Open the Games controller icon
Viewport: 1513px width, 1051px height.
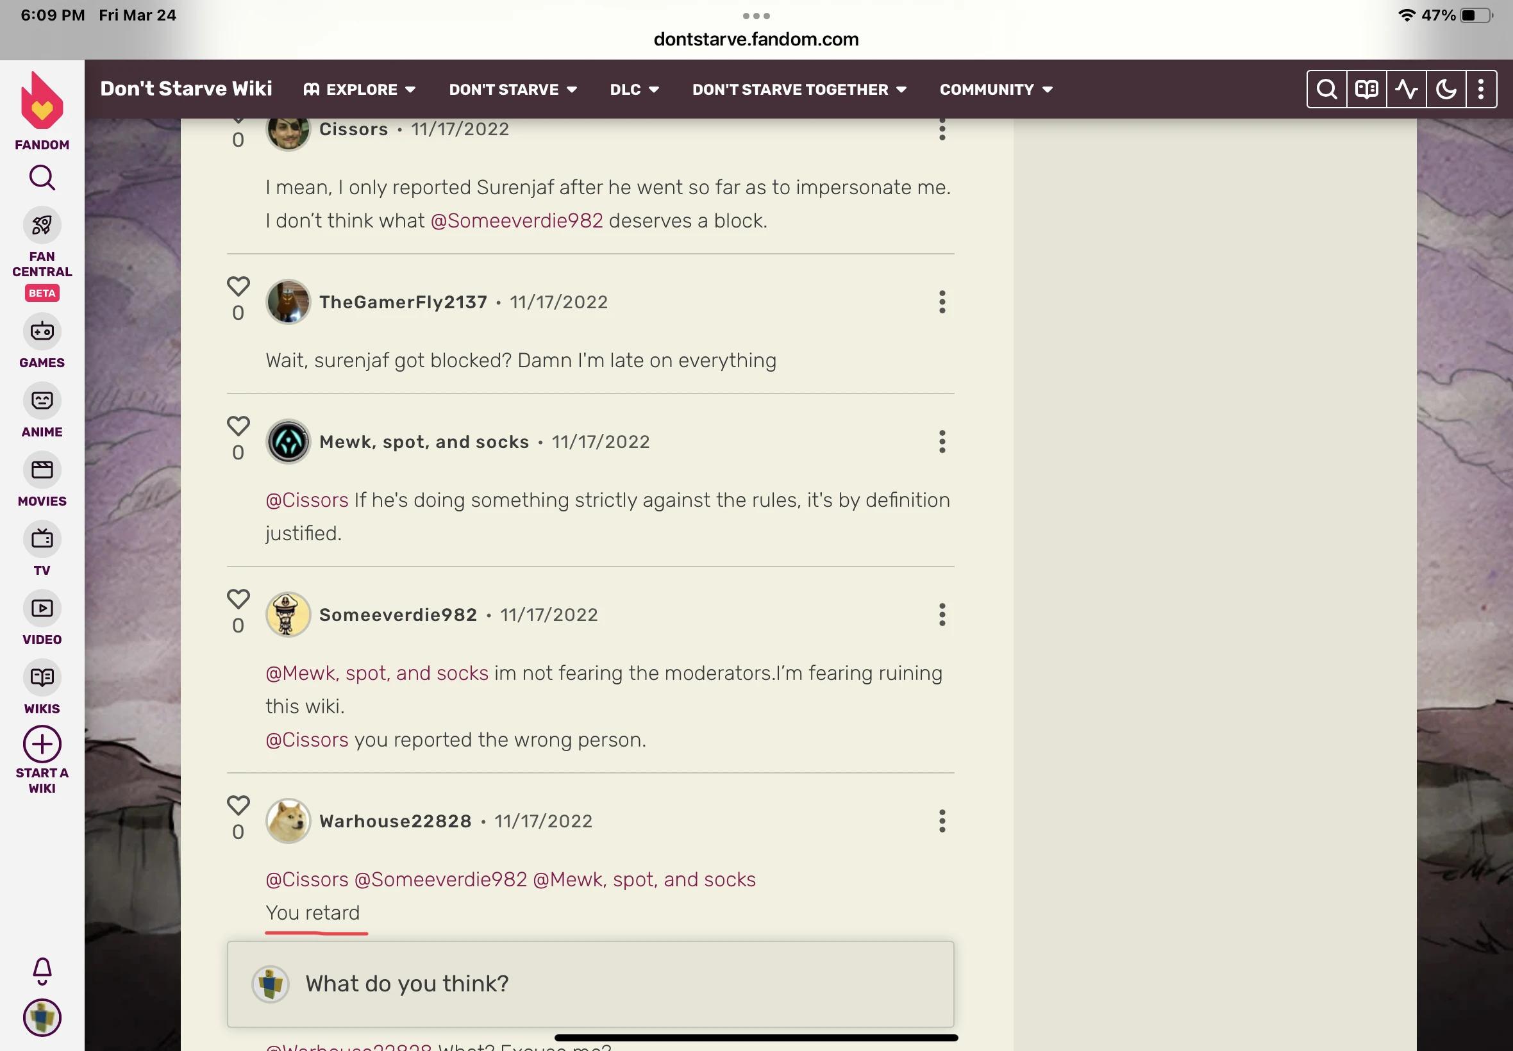(x=42, y=331)
